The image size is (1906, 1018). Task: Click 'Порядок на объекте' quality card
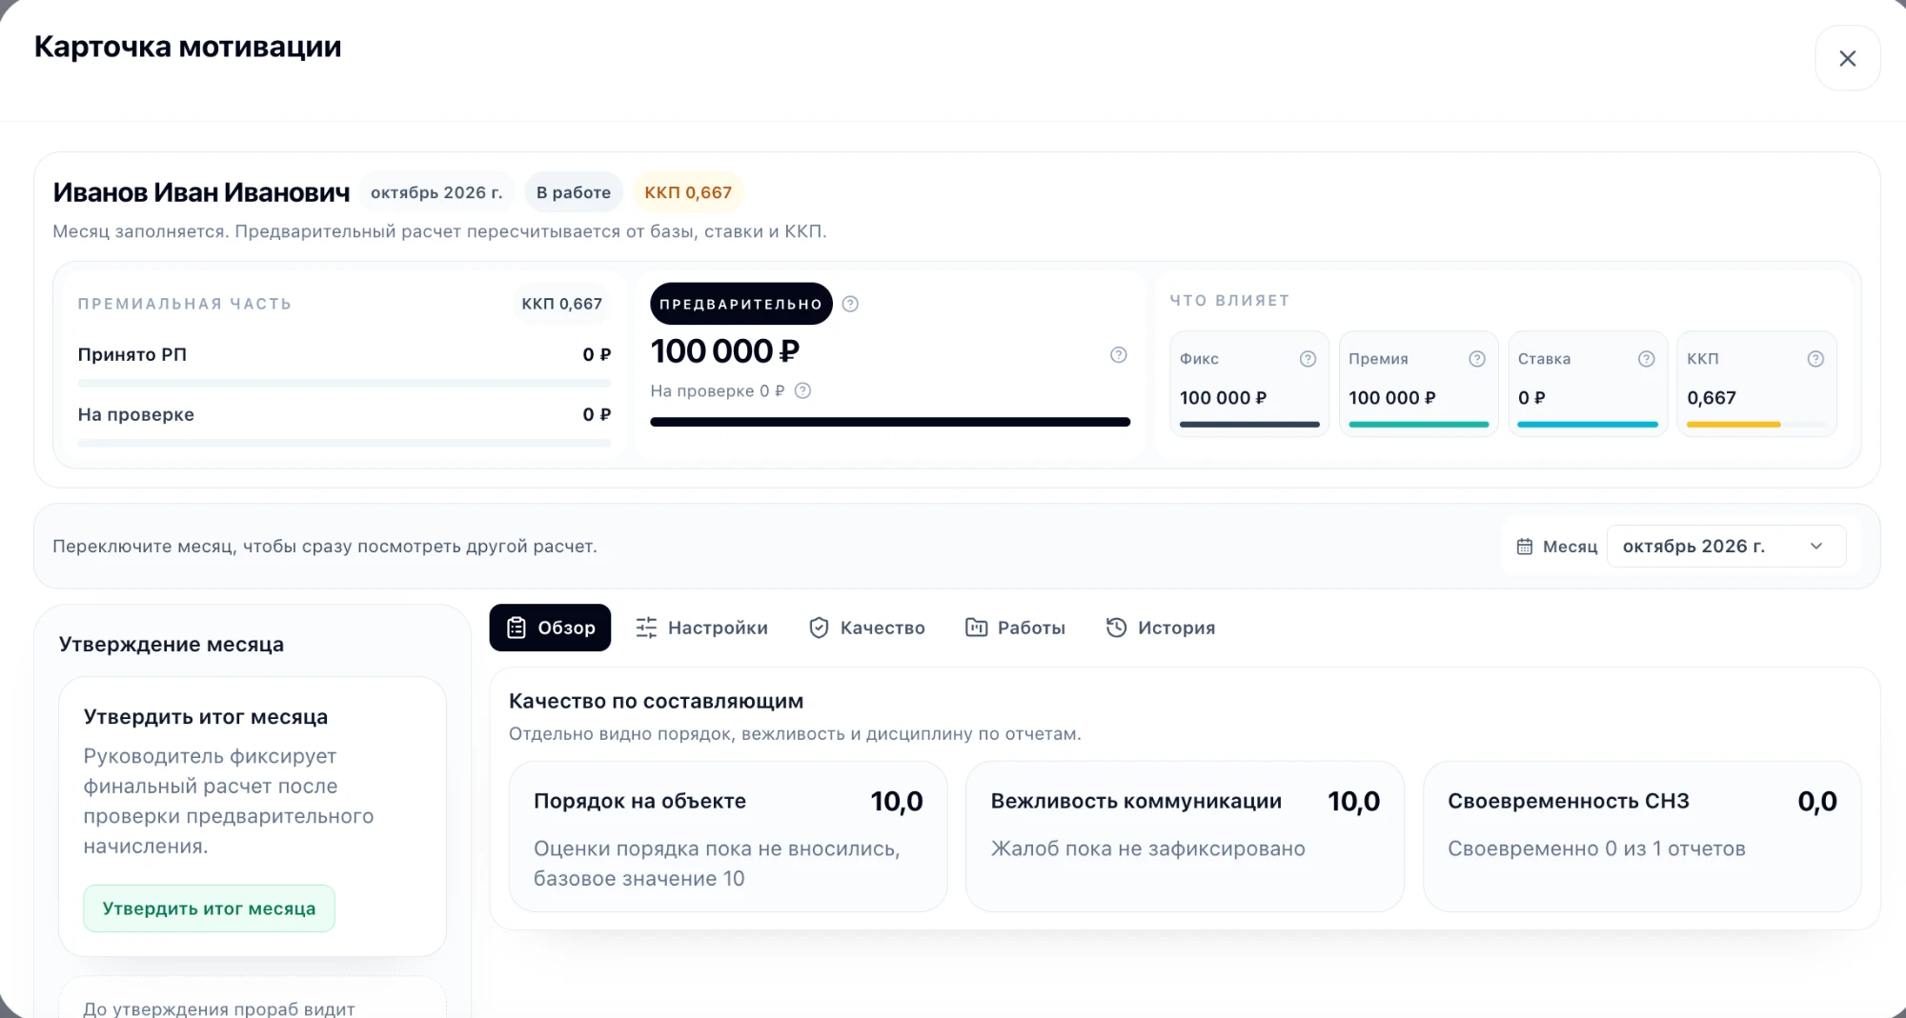tap(728, 836)
